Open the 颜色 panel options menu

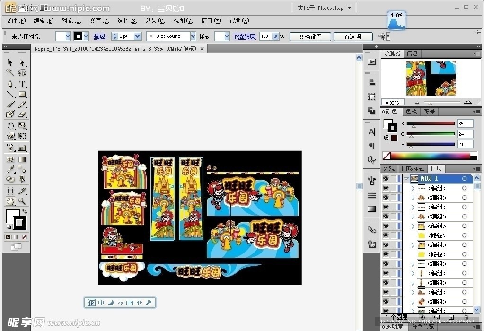(x=477, y=112)
